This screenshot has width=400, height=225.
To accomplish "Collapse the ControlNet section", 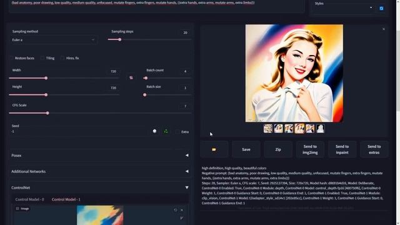I will pos(100,187).
